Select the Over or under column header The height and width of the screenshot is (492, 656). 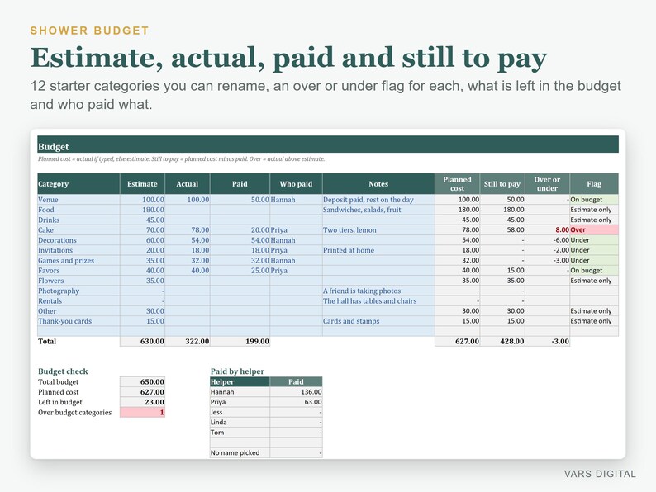[547, 184]
